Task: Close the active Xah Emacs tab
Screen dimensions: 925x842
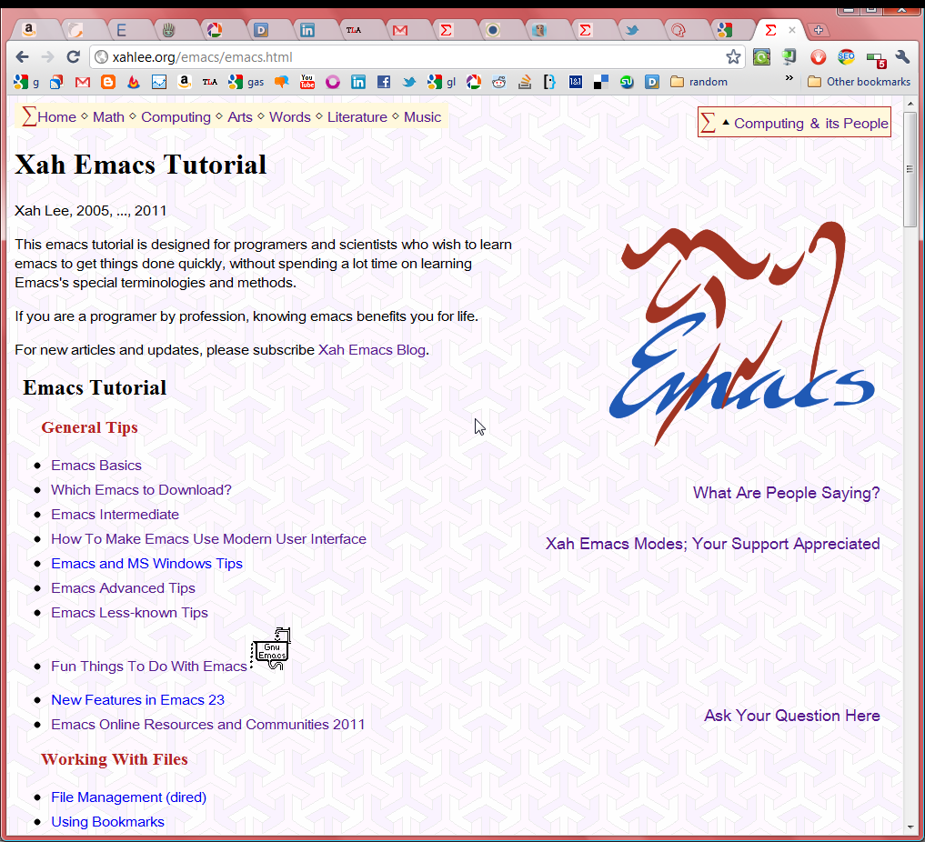Action: (x=792, y=30)
